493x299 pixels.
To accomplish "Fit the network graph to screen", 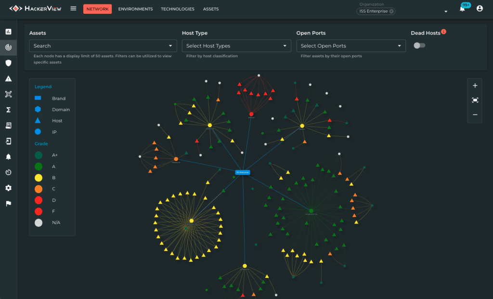I will 475,100.
